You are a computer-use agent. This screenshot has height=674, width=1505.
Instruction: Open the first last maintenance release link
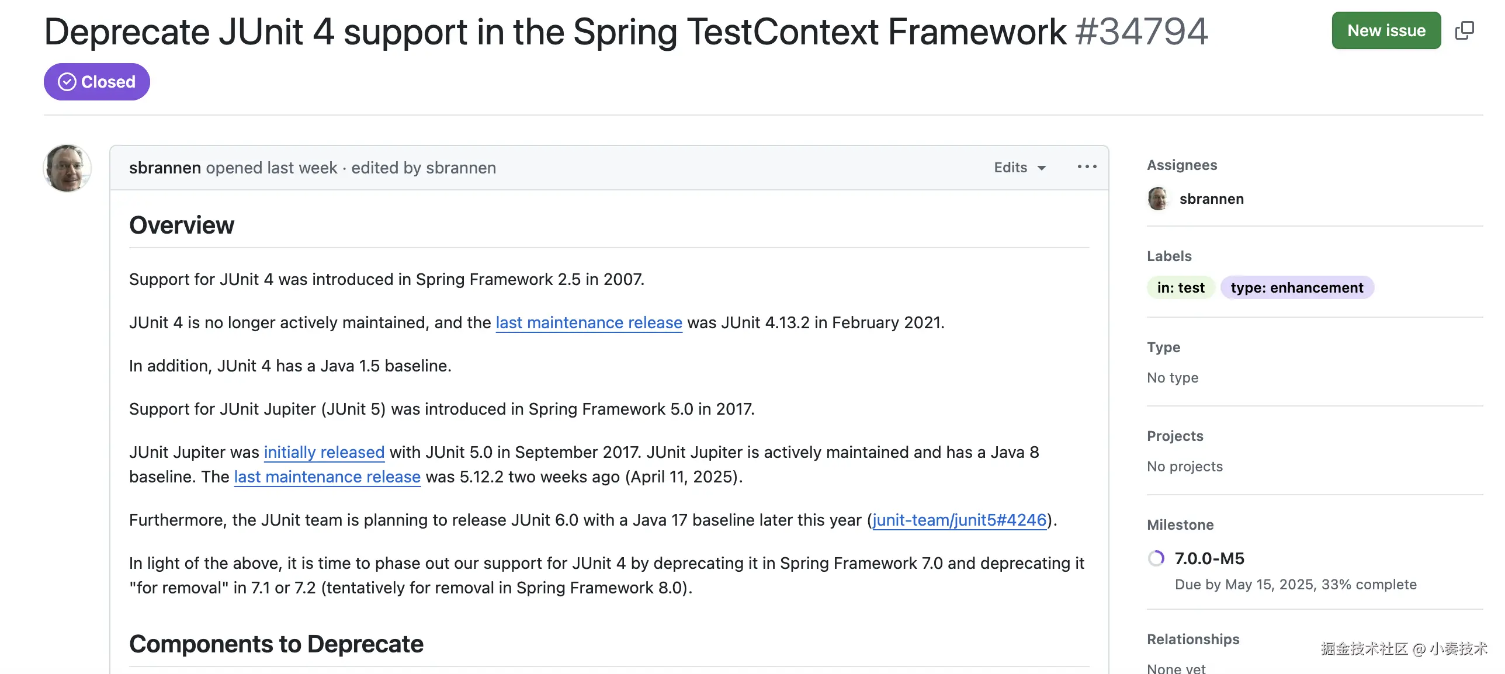[x=588, y=322]
